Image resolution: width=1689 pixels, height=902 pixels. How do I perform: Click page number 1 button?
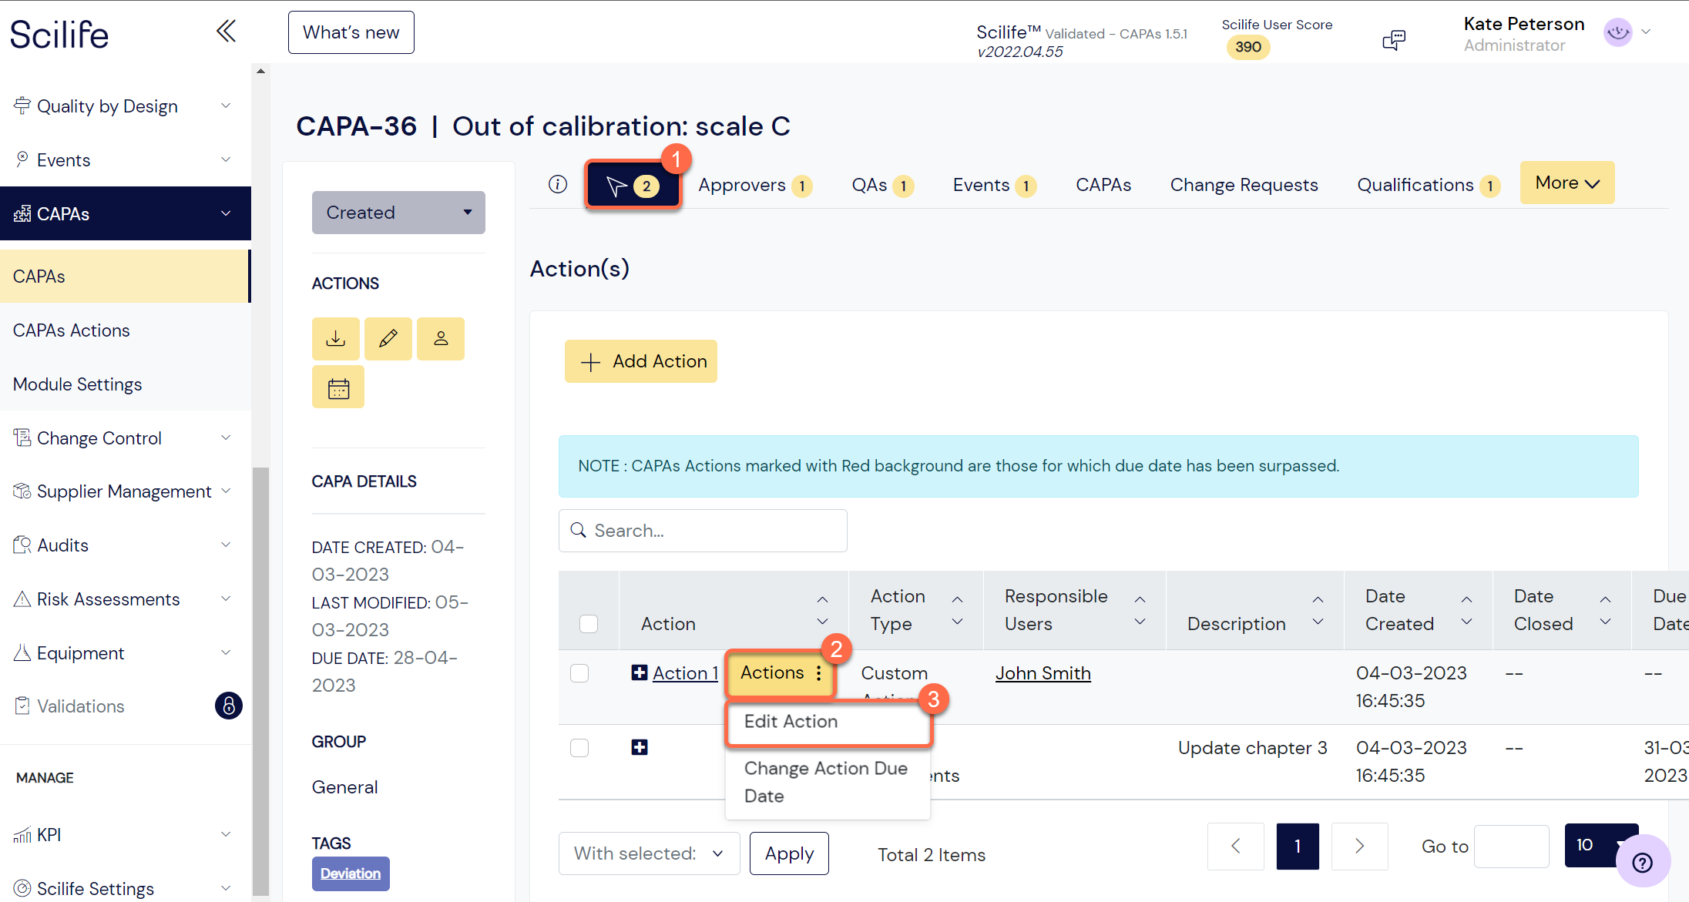click(x=1298, y=846)
